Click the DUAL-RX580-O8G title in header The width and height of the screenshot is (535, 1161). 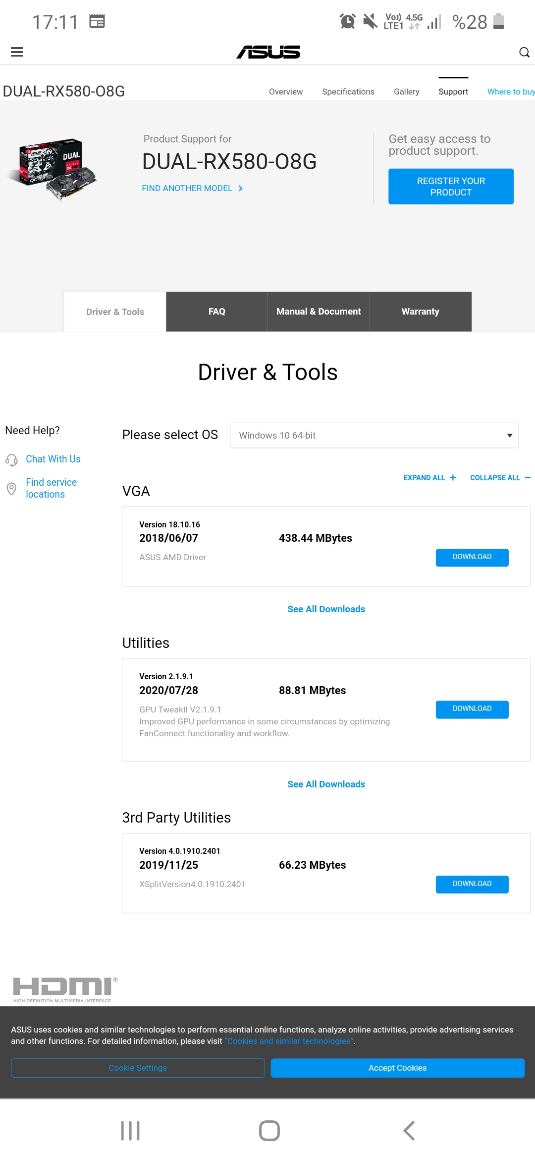[x=64, y=91]
